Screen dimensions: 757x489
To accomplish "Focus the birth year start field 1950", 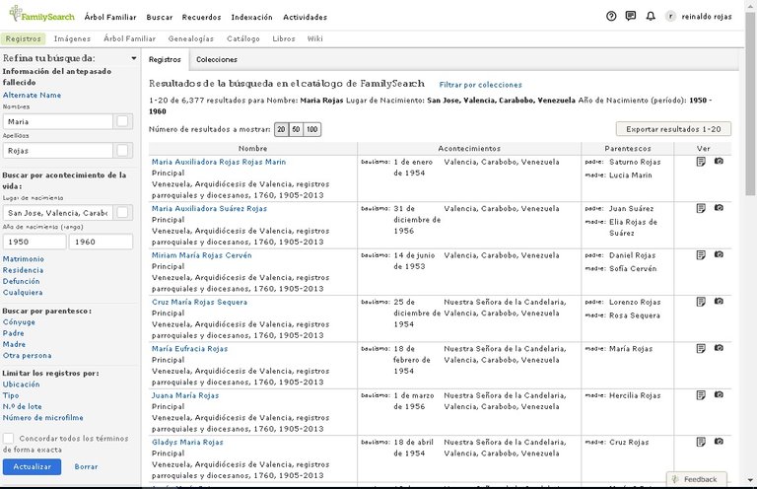I will 34,242.
